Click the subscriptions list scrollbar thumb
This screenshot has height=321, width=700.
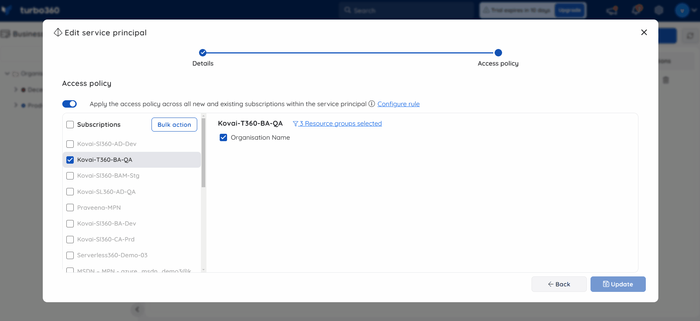click(x=203, y=153)
